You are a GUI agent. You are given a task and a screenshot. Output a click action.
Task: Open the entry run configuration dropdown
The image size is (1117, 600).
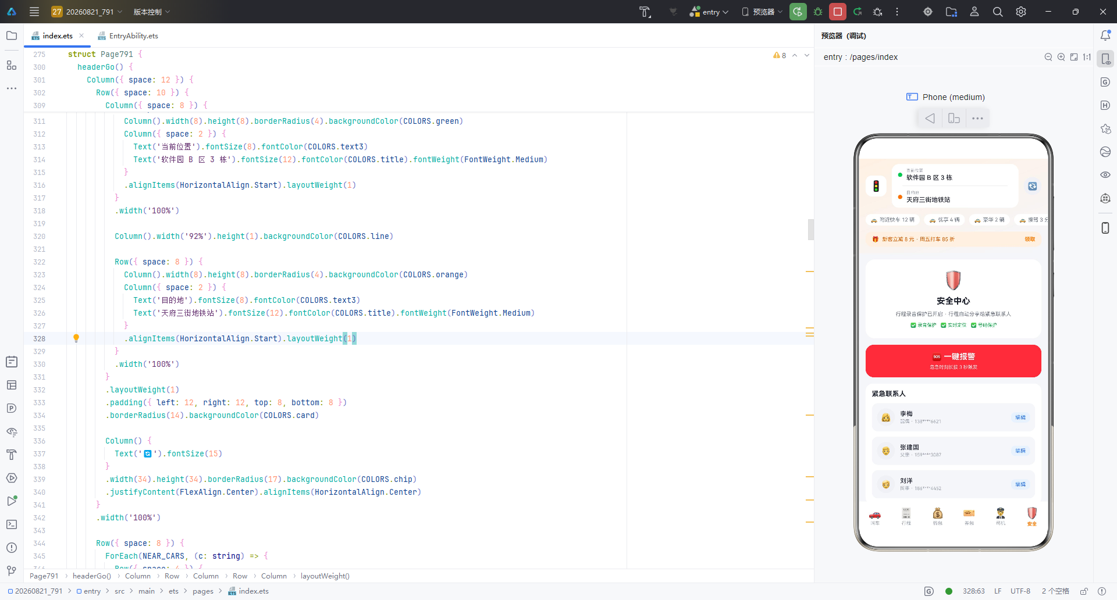coord(709,12)
